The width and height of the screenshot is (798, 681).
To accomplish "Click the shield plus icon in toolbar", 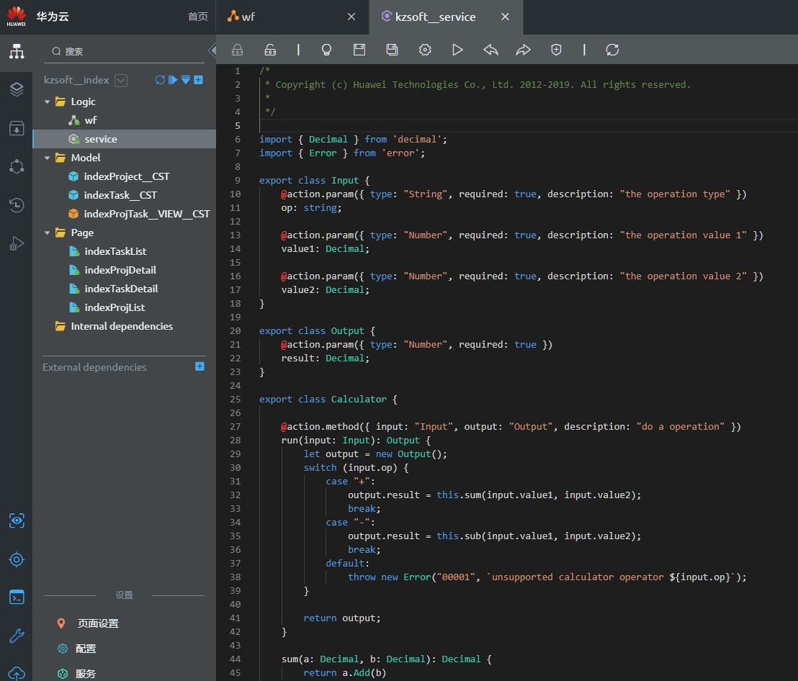I will coord(556,50).
